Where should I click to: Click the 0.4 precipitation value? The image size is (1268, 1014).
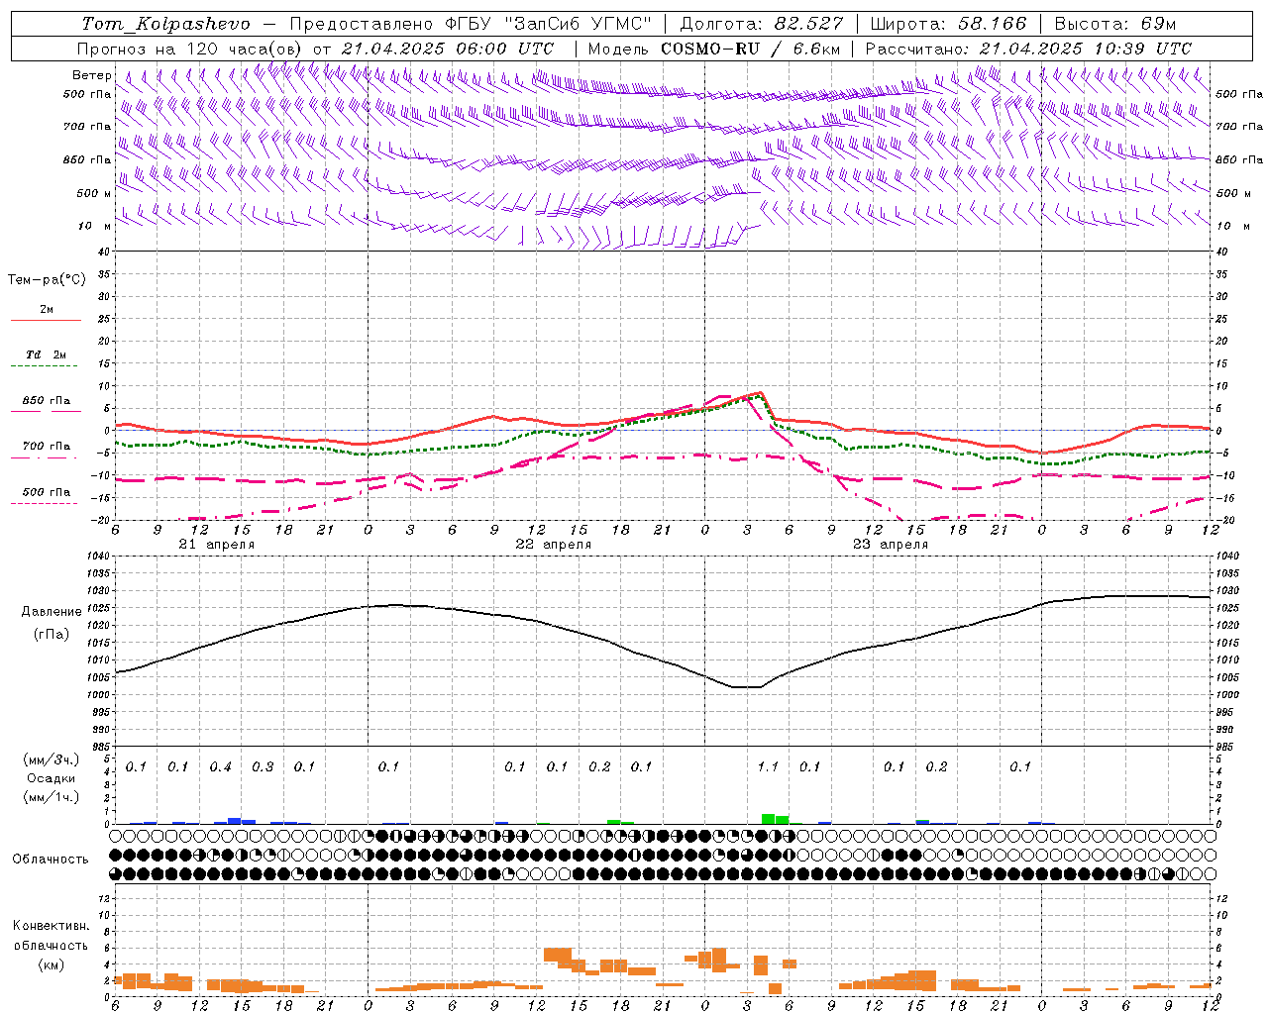coord(220,767)
